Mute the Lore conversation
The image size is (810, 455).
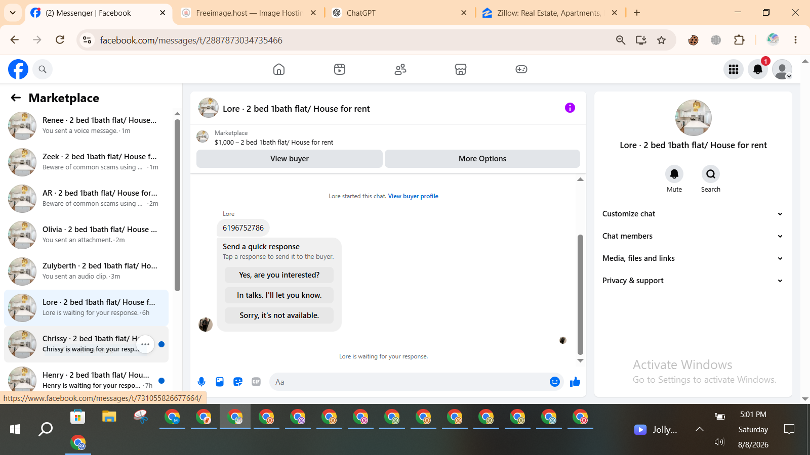[x=674, y=174]
